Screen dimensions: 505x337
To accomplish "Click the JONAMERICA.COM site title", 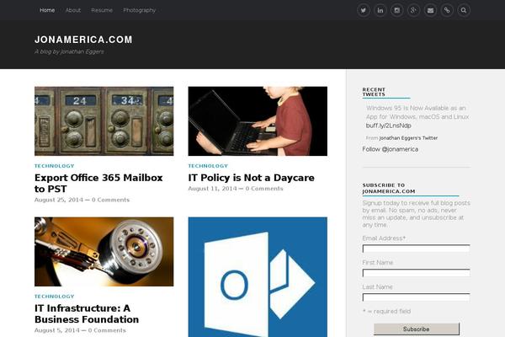I will pos(83,40).
